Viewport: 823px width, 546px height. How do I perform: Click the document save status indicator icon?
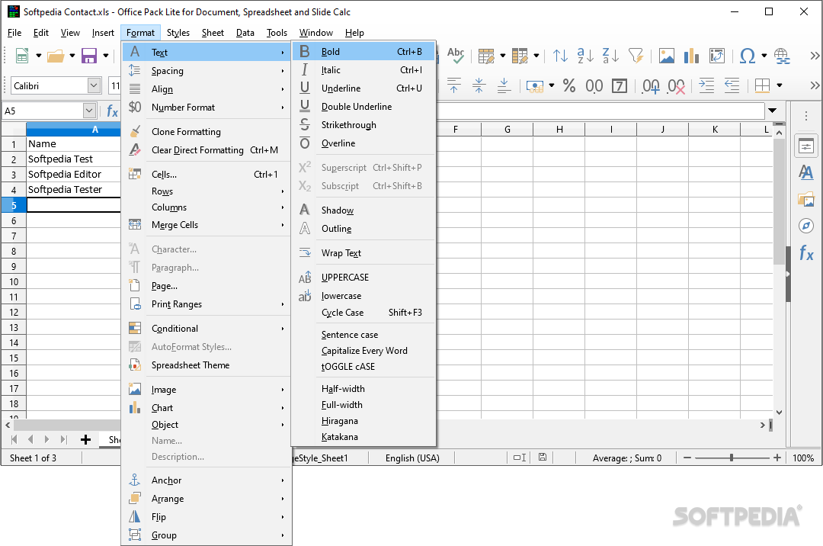(543, 458)
